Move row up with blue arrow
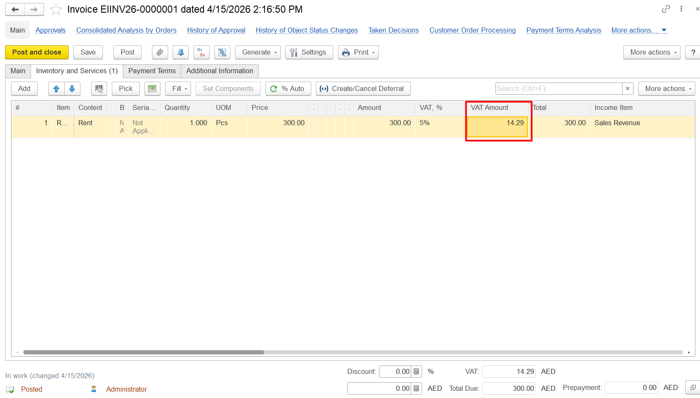 56,89
